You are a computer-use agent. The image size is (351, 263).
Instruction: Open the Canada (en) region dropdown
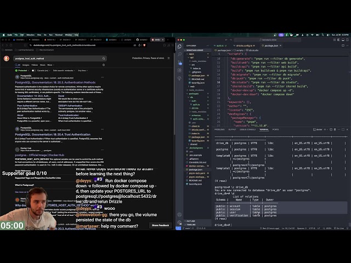click(x=43, y=71)
